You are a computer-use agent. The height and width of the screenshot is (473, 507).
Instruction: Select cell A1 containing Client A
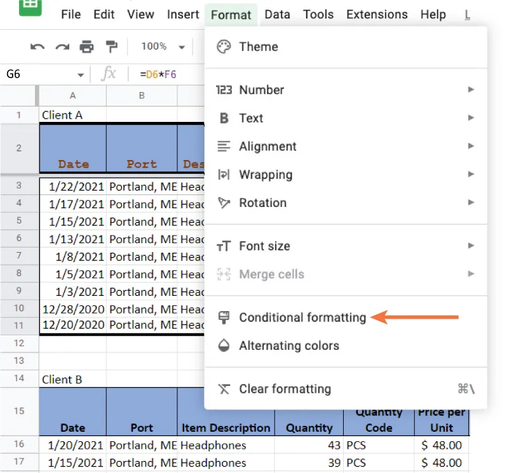[72, 115]
